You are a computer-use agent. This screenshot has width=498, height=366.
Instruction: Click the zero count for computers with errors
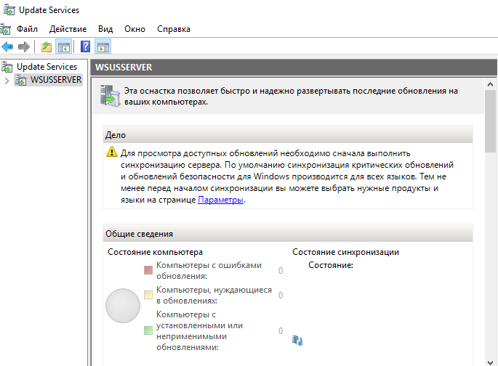pos(281,270)
